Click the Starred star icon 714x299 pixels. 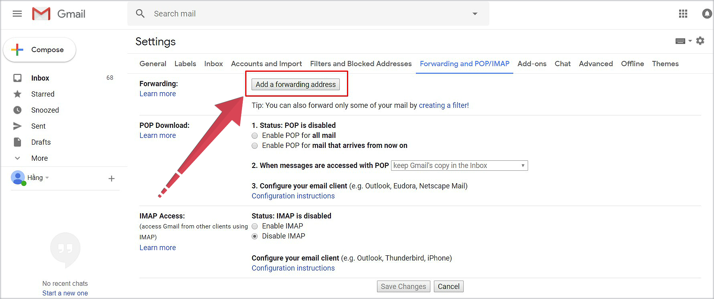coord(18,94)
